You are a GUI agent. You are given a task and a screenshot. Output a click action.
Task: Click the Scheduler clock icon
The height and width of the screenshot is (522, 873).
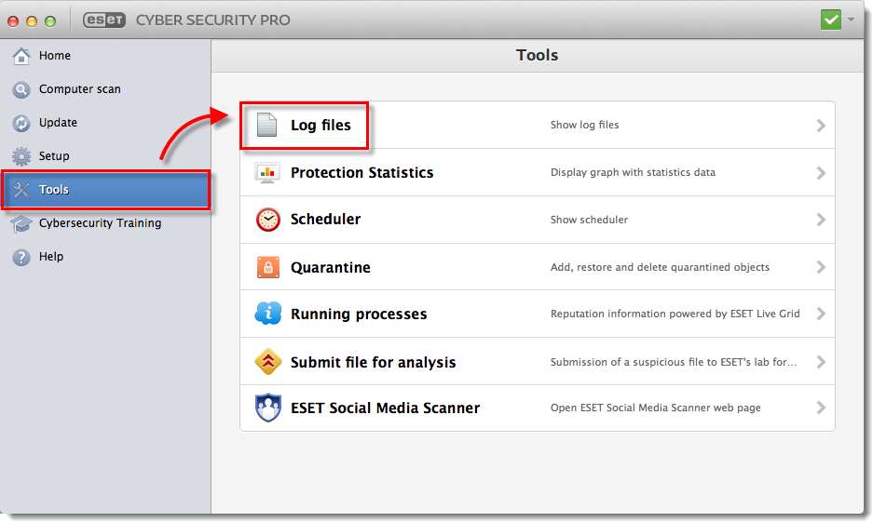[267, 220]
